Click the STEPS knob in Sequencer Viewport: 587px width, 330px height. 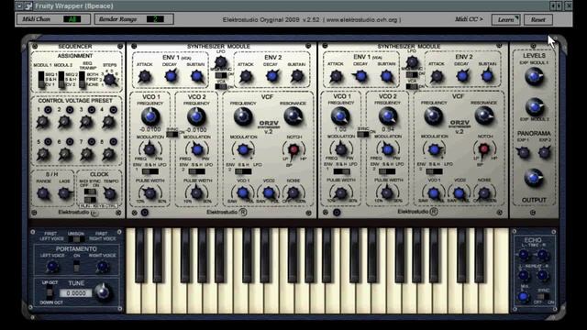[x=109, y=80]
